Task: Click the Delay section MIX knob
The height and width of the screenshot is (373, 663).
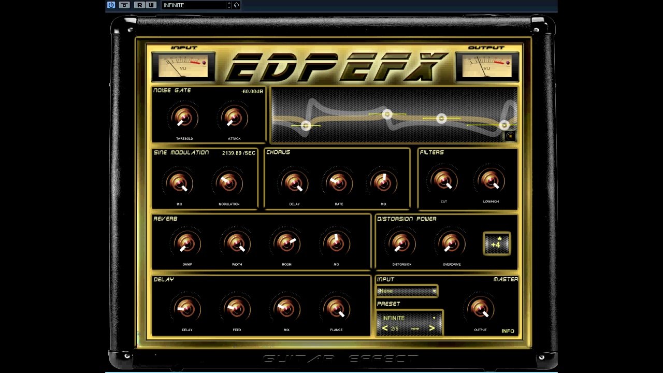Action: click(286, 309)
